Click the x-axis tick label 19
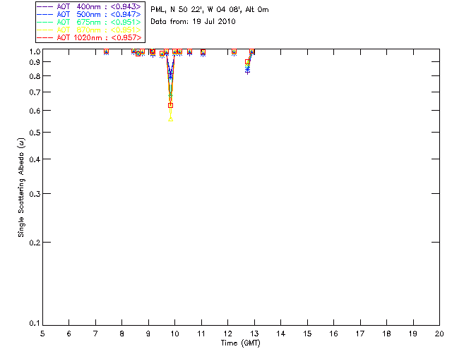Image resolution: width=452 pixels, height=361 pixels. coord(413,334)
